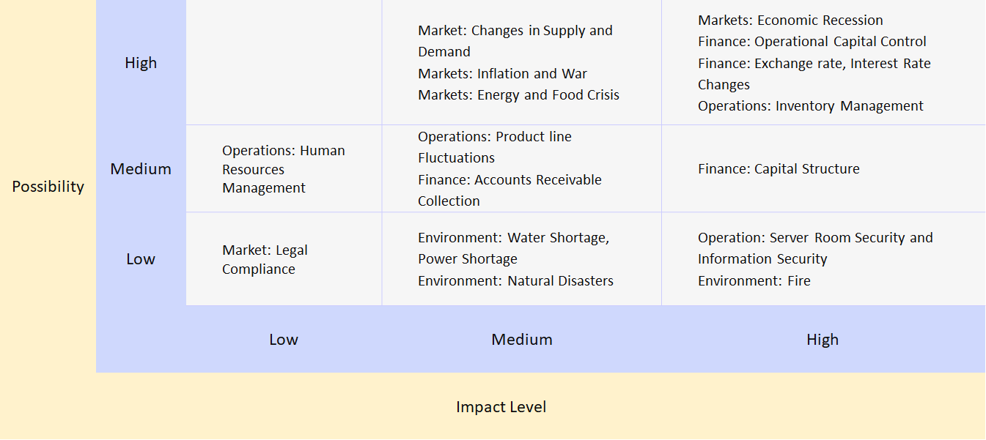Select the Markets: Inflation and War line
This screenshot has width=986, height=440.
(502, 74)
